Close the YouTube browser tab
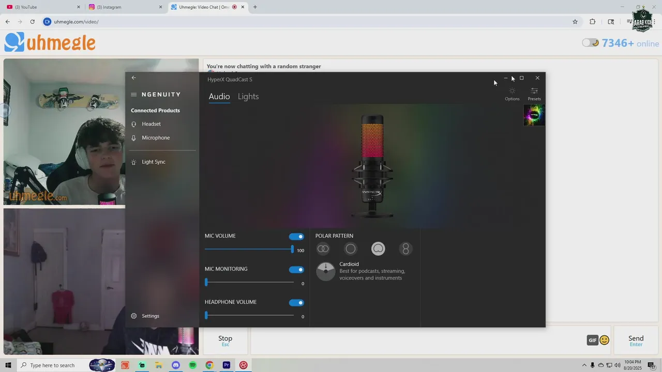Viewport: 662px width, 372px height. tap(79, 7)
